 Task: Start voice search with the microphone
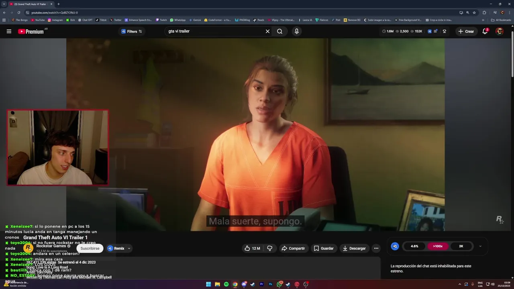tap(297, 31)
